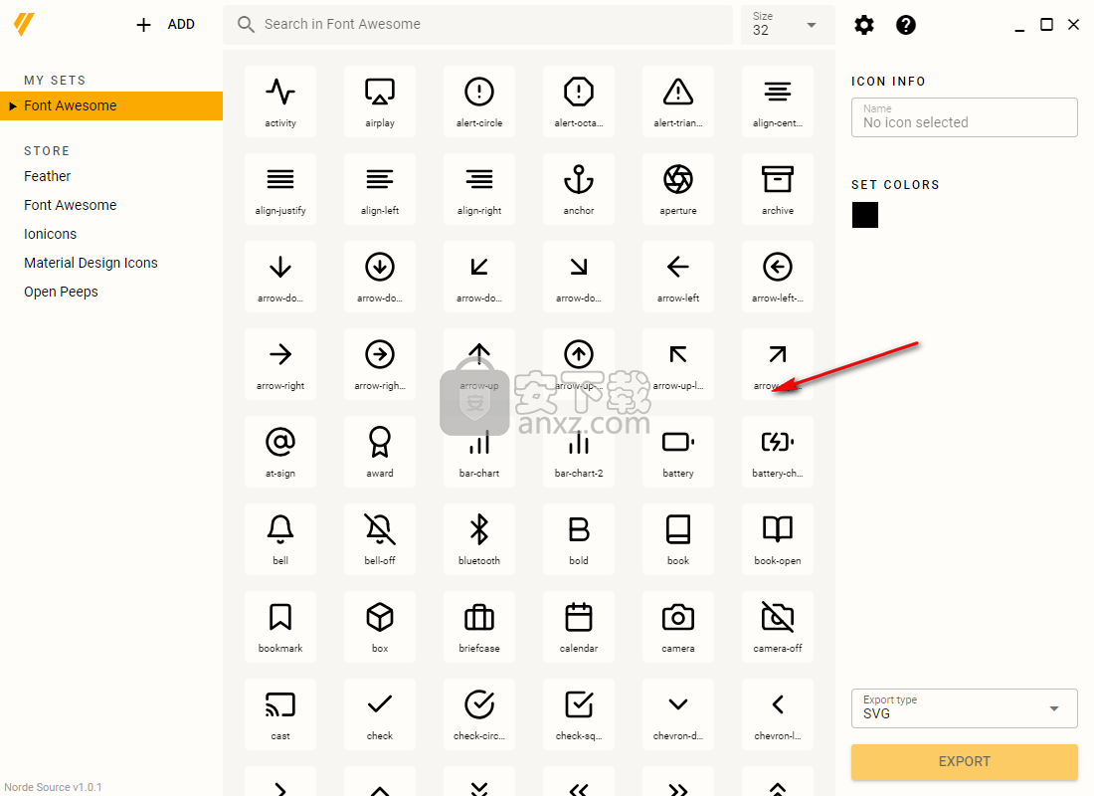The height and width of the screenshot is (796, 1094).
Task: Select the arrow-right-circle icon
Action: click(380, 364)
